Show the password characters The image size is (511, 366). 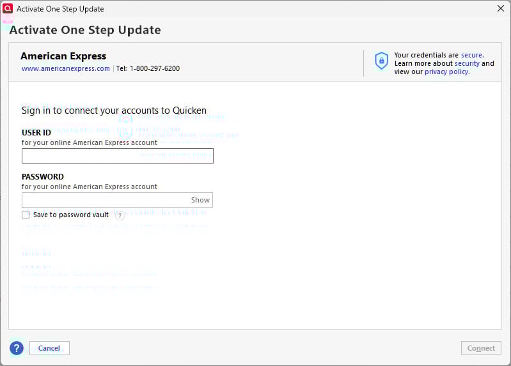point(200,200)
